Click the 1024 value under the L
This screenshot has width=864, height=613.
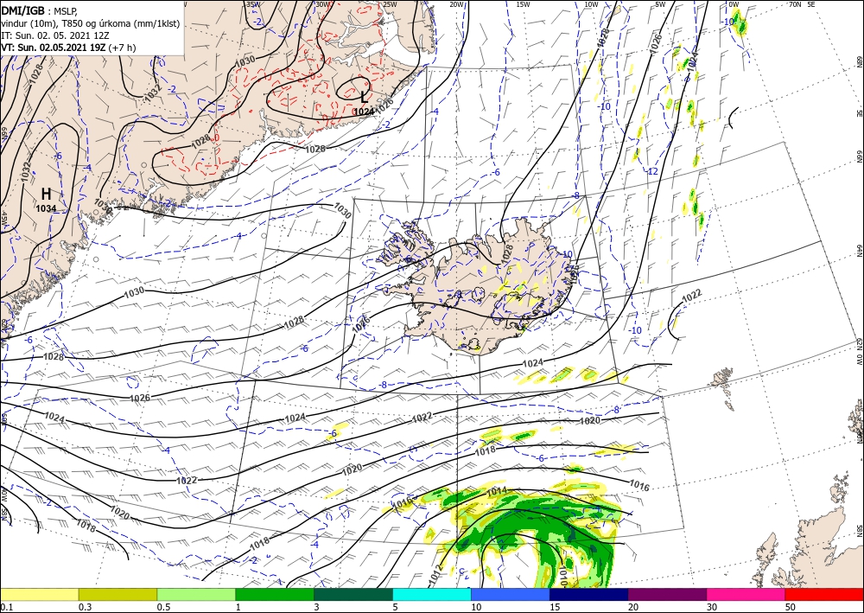(364, 112)
